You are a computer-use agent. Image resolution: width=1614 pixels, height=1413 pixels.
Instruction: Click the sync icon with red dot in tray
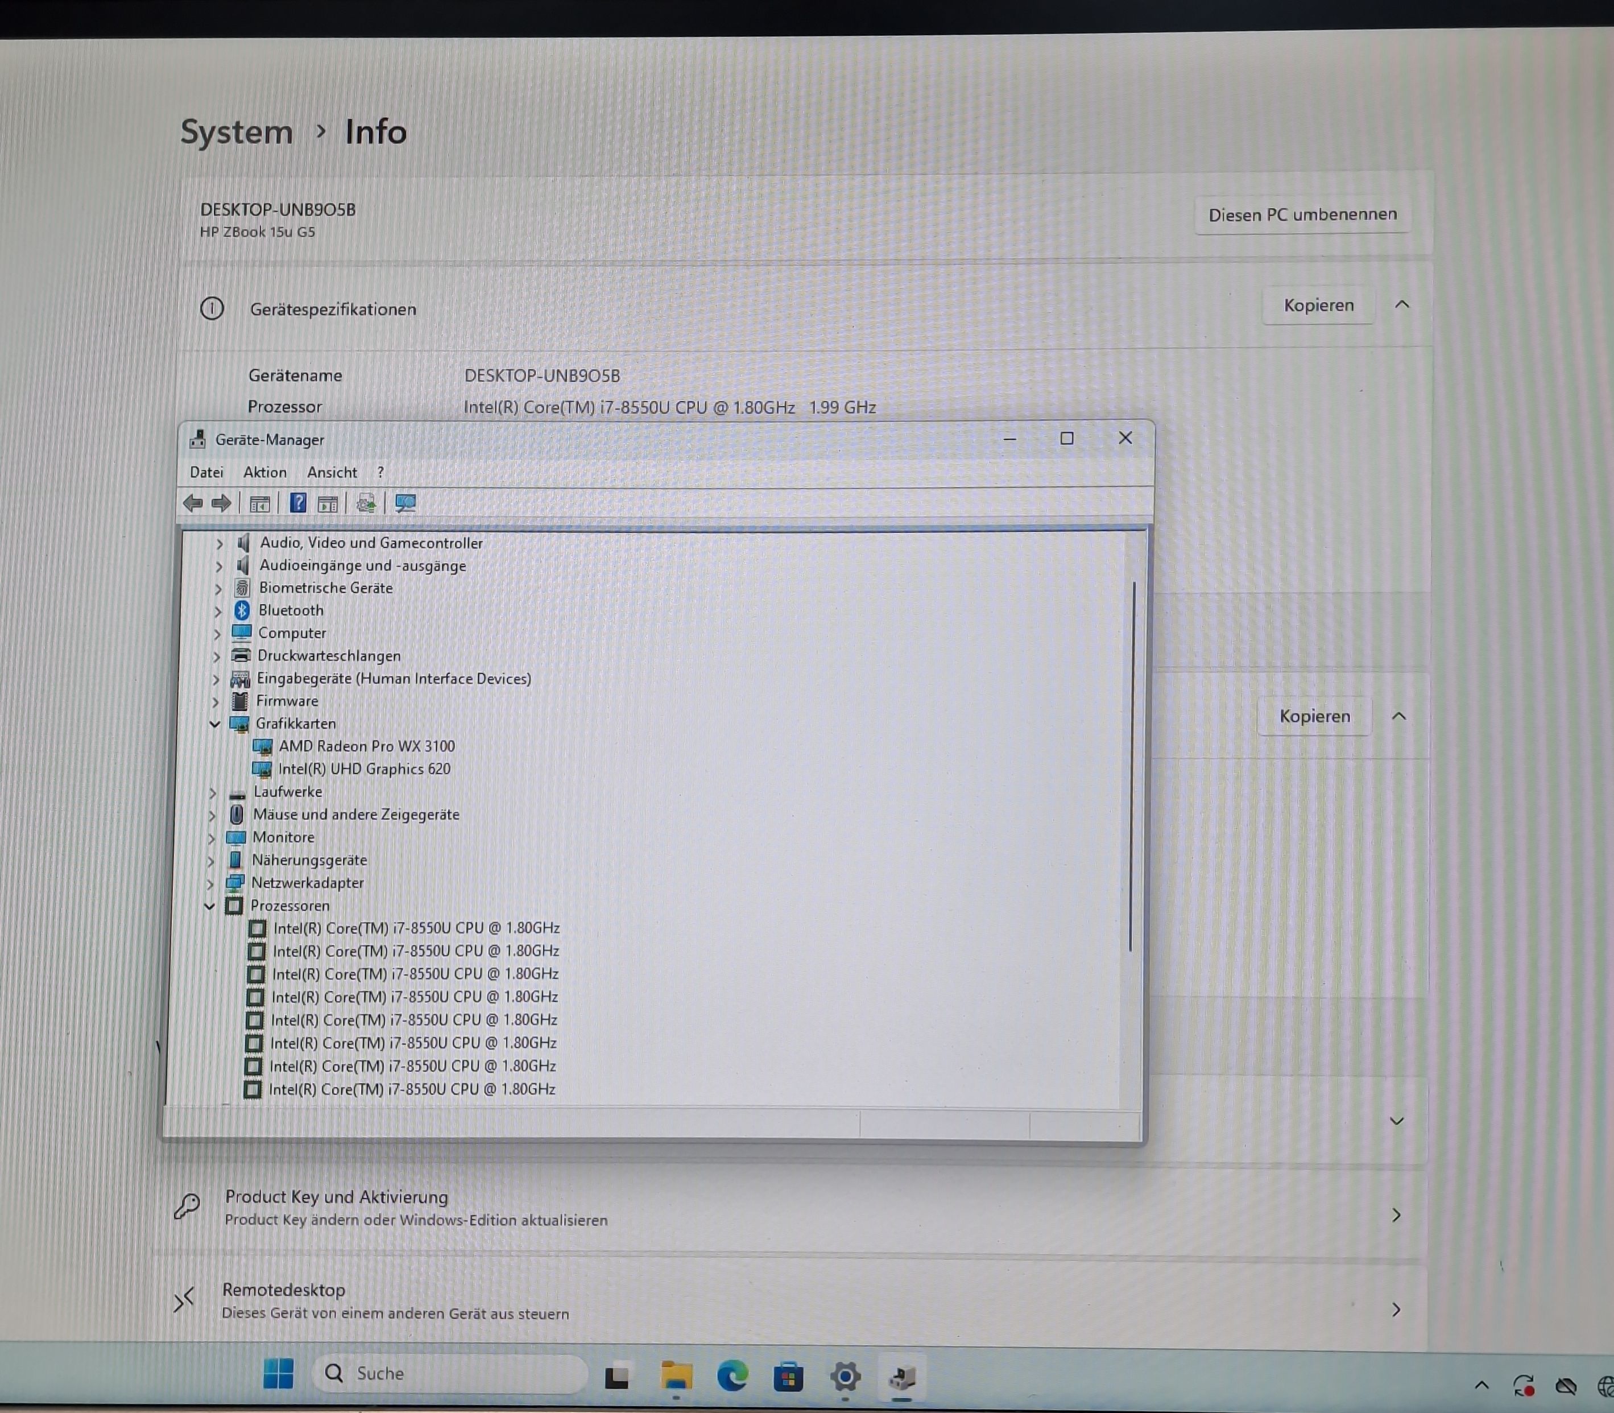(1524, 1386)
